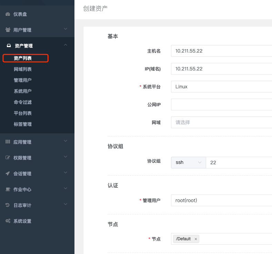Click the 应用管理 grid icon
272x254 pixels.
click(8, 142)
